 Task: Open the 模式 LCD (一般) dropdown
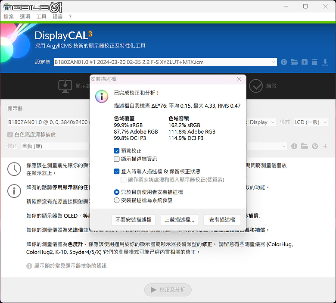click(311, 122)
